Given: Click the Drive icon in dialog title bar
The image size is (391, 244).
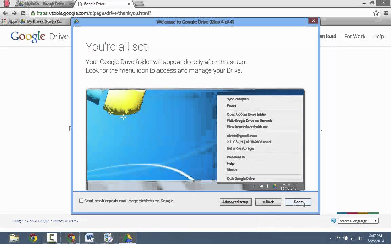Looking at the screenshot, I should (77, 22).
